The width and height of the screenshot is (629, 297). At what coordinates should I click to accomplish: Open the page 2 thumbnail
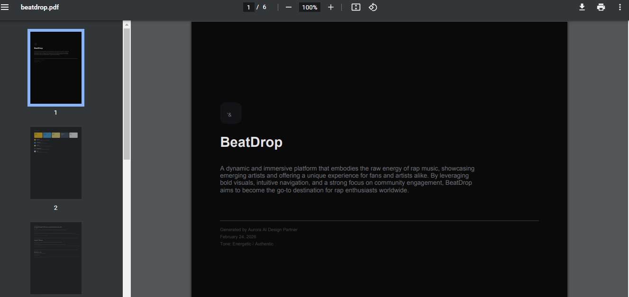point(56,162)
